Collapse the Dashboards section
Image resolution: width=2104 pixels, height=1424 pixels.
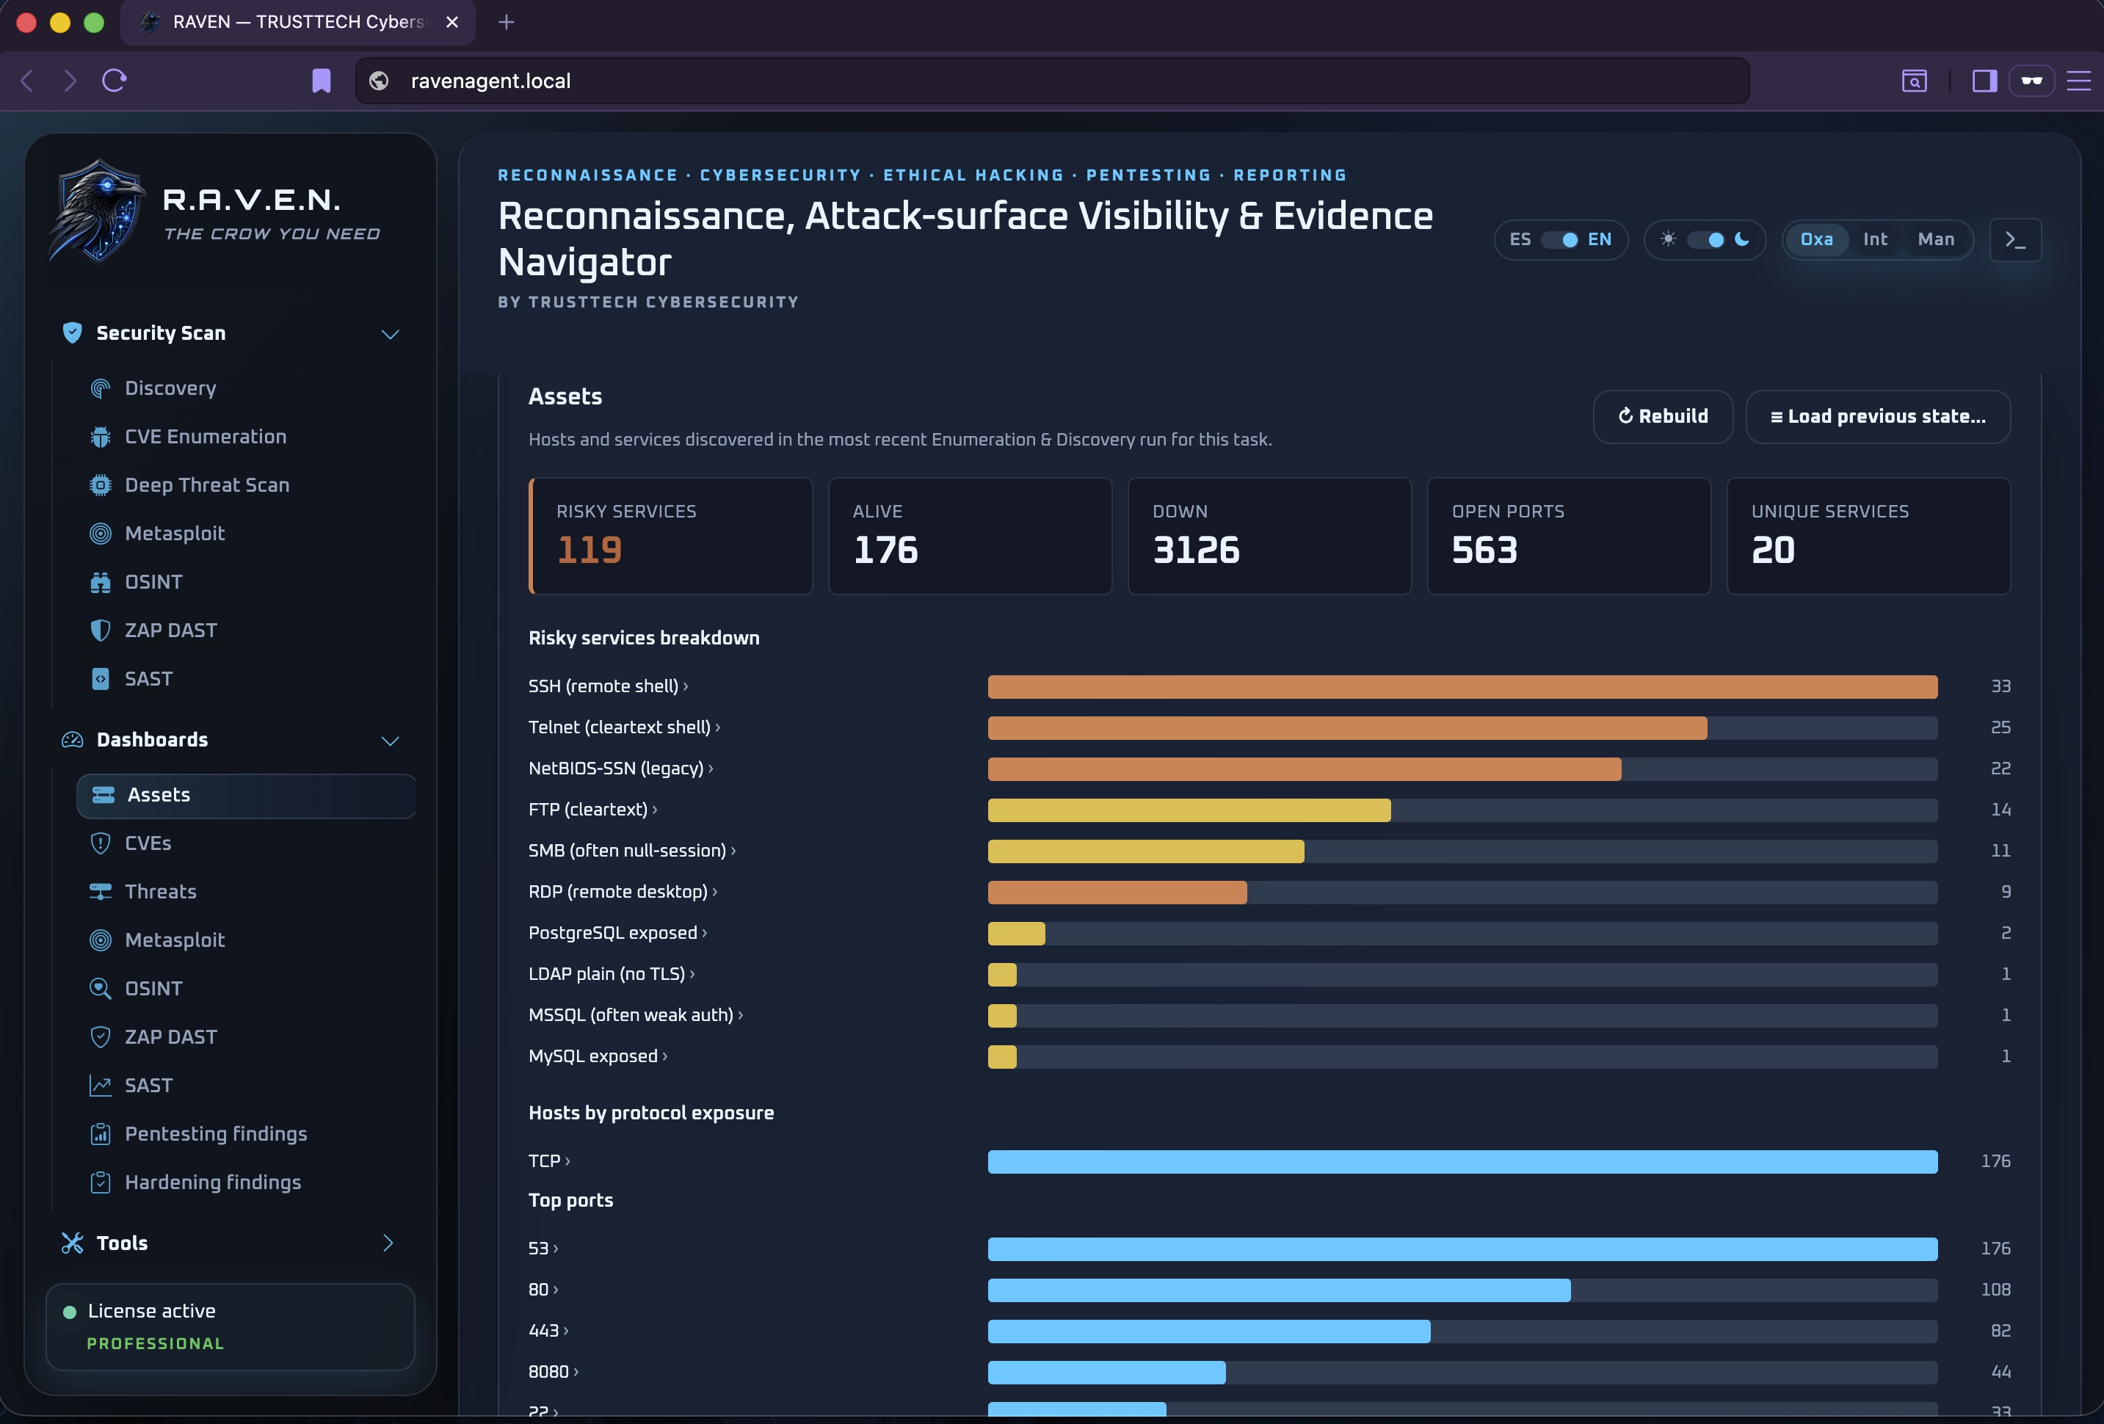(391, 741)
